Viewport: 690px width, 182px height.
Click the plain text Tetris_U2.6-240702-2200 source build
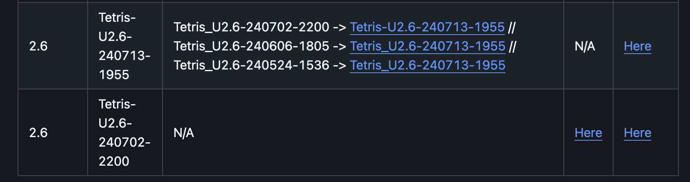(251, 27)
